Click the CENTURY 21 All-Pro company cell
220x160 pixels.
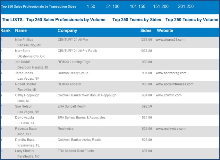point(72,40)
